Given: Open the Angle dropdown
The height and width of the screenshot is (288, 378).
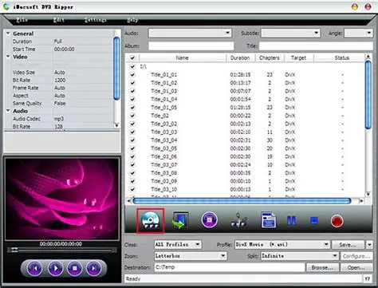Looking at the screenshot, I should click(x=358, y=34).
